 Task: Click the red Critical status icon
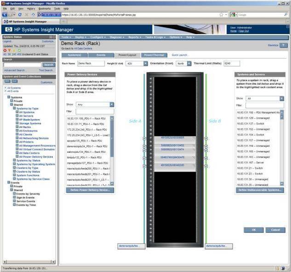tap(5, 50)
